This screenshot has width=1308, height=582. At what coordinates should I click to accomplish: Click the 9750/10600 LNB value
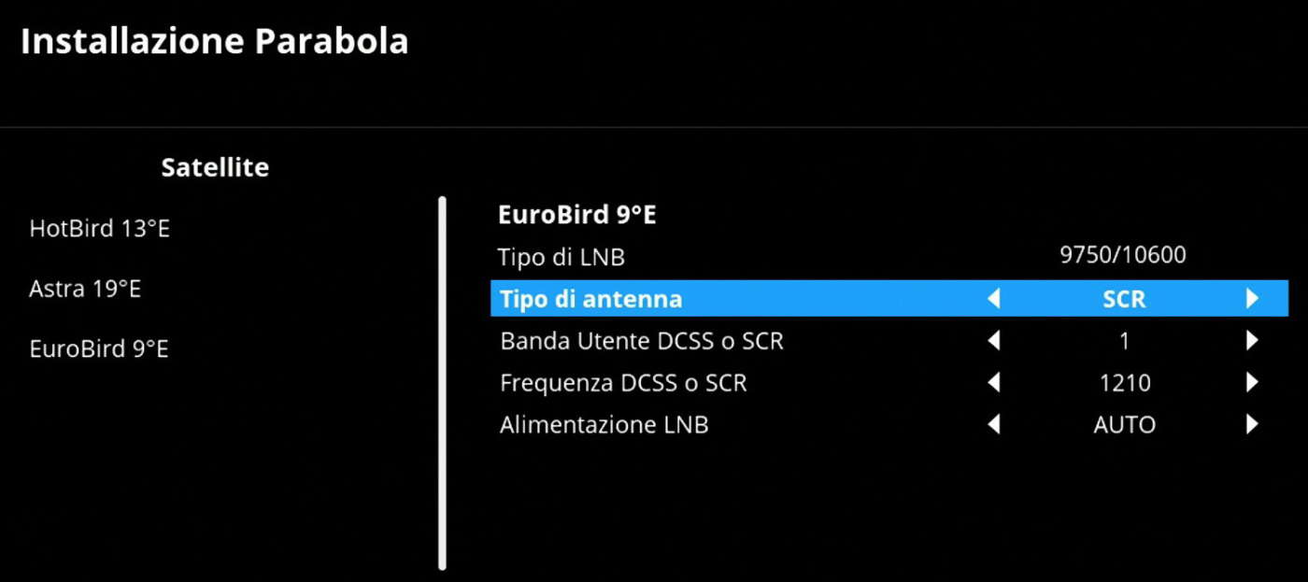(x=1123, y=255)
